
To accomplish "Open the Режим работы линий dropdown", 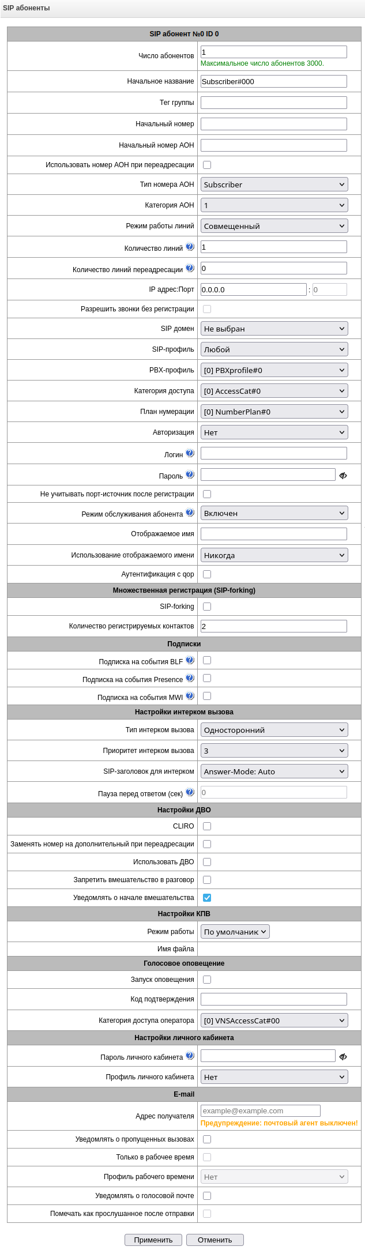I will 274,226.
